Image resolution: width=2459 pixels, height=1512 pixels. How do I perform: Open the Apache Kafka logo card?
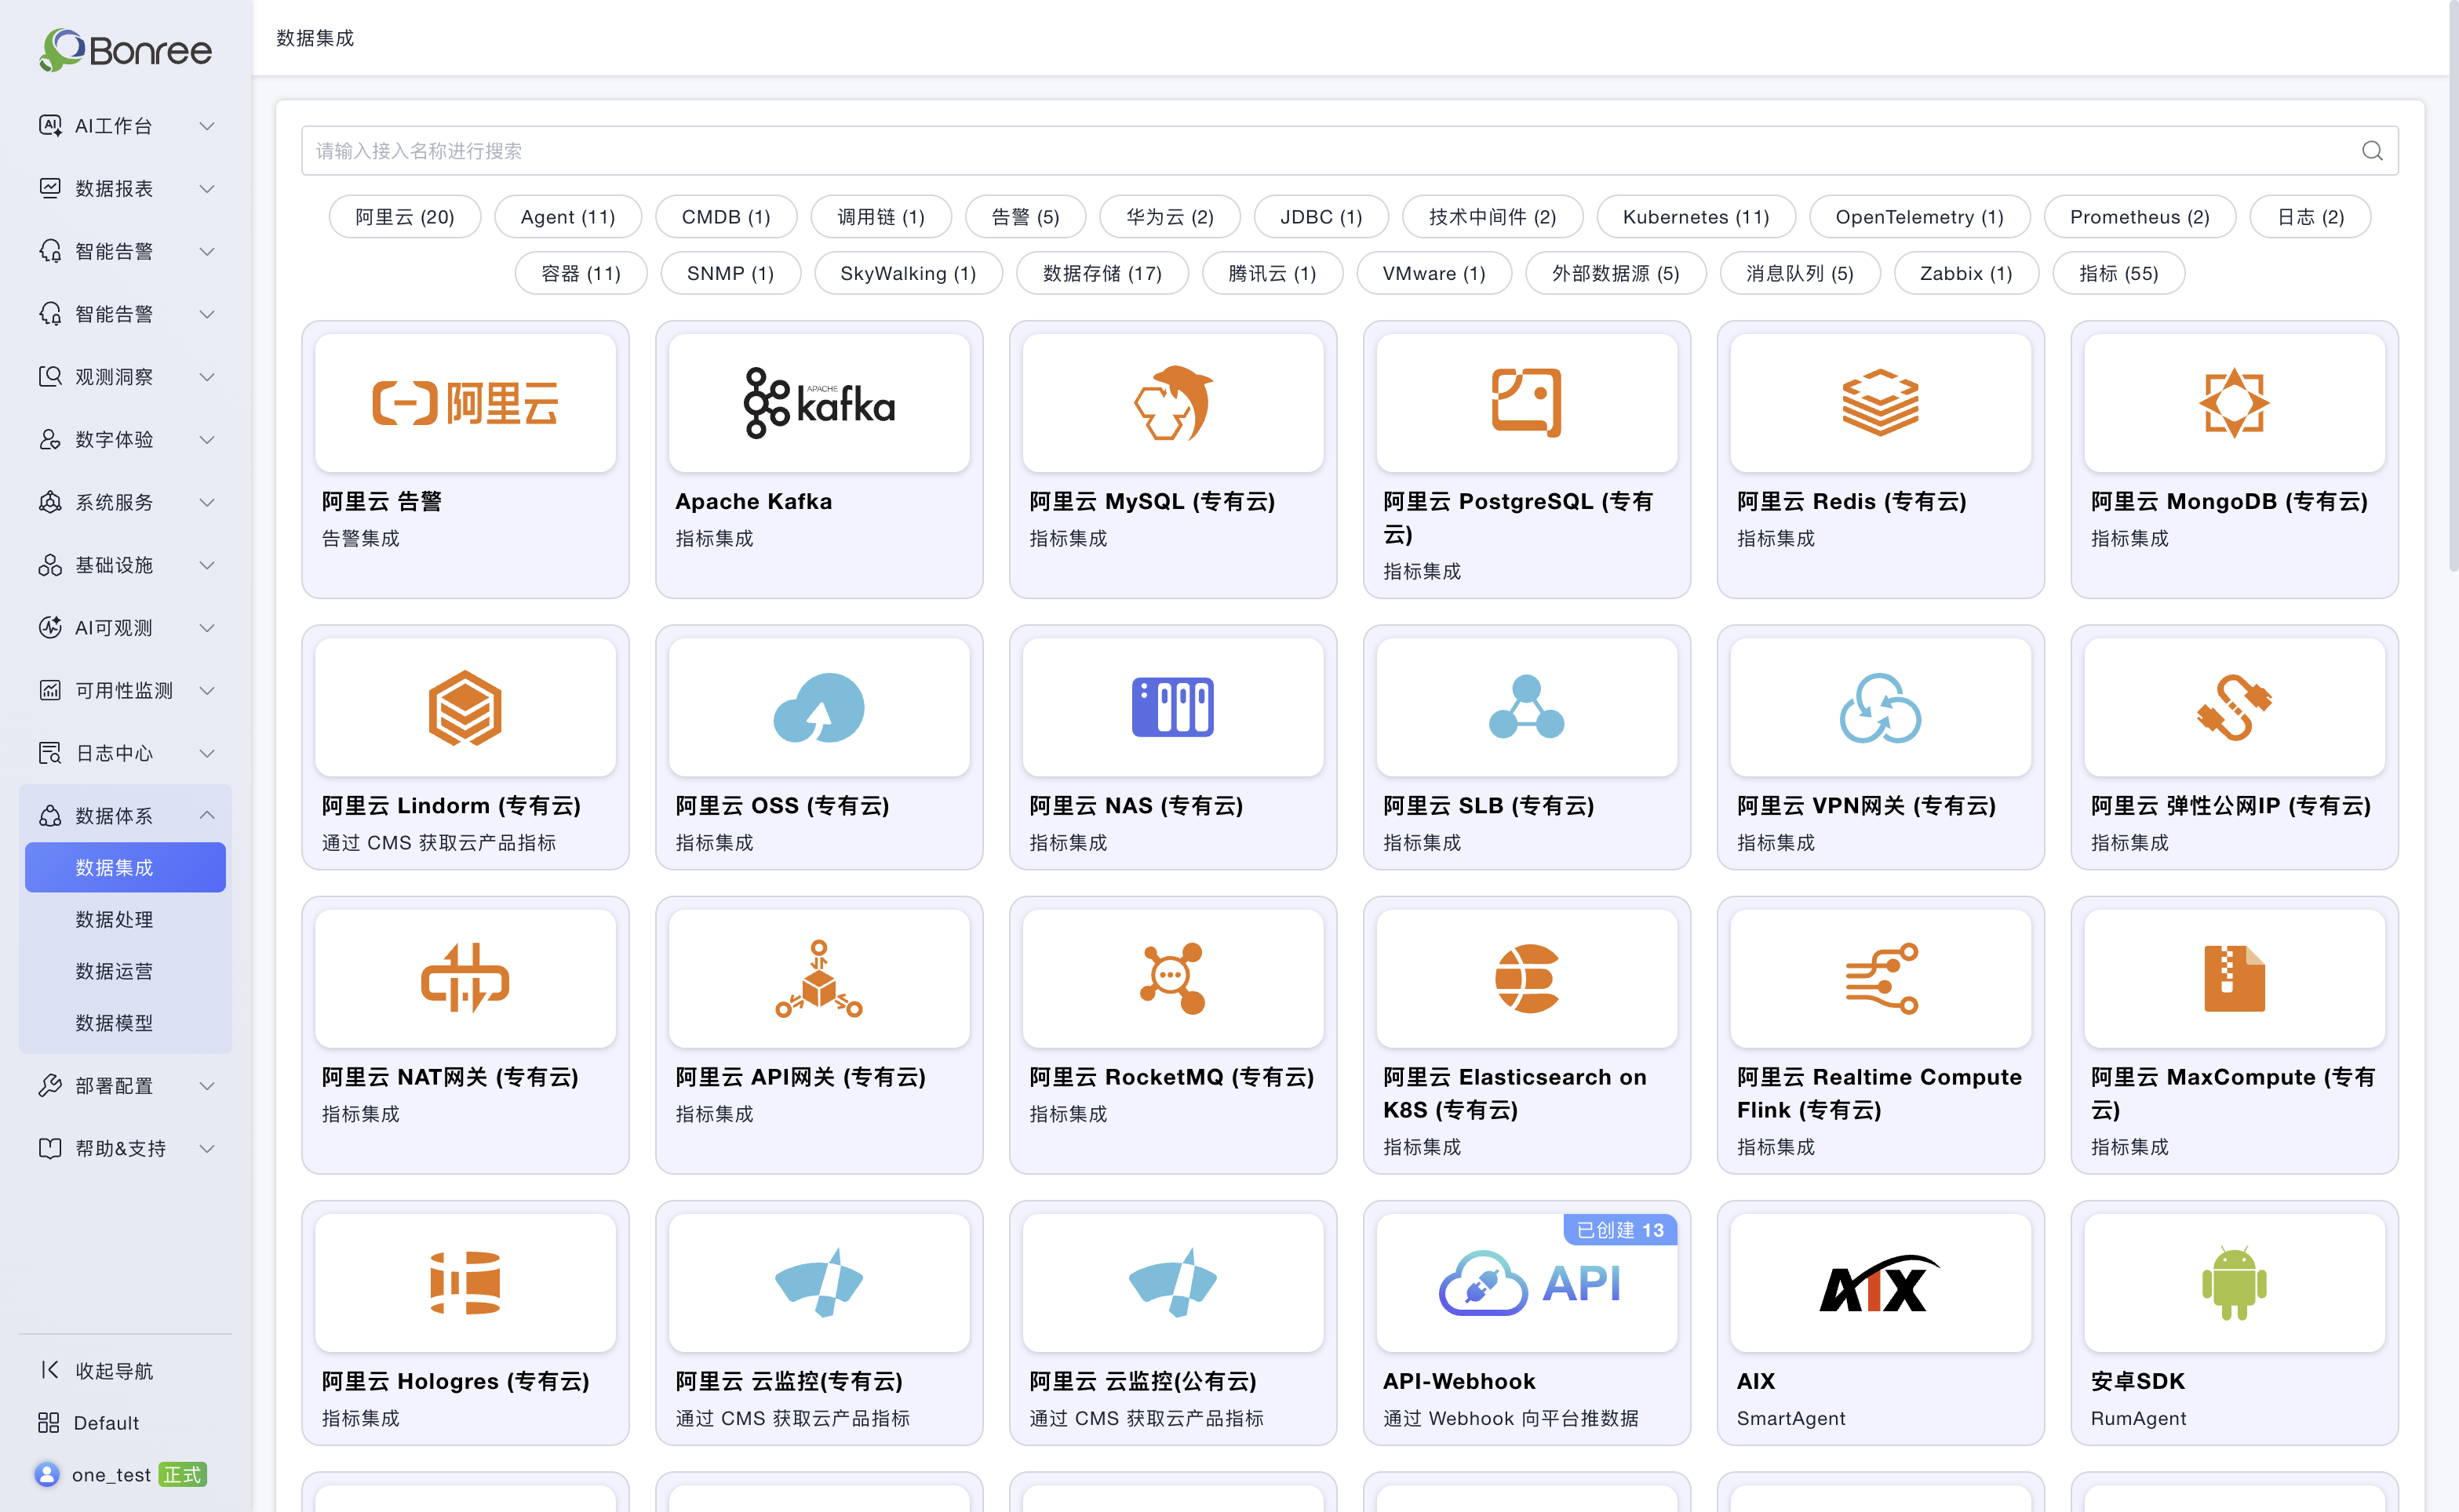(818, 403)
